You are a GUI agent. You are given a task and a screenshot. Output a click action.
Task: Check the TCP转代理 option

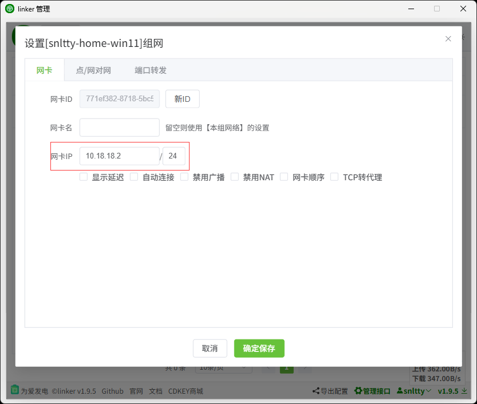(x=334, y=177)
